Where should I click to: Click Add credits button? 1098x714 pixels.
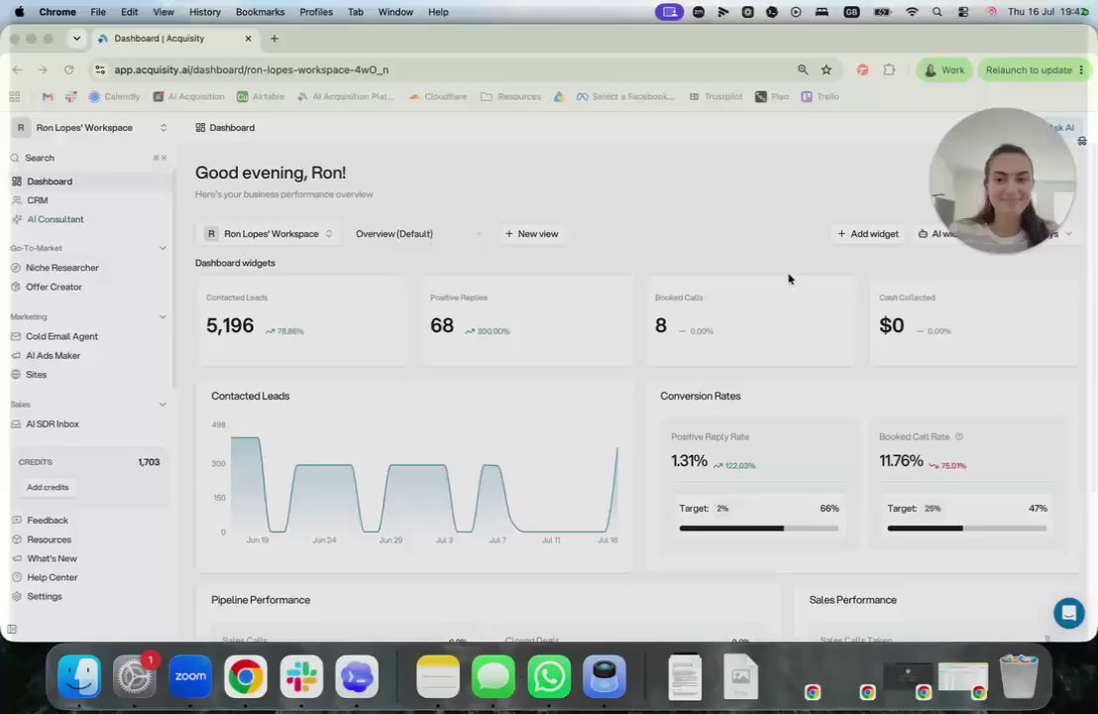(48, 487)
